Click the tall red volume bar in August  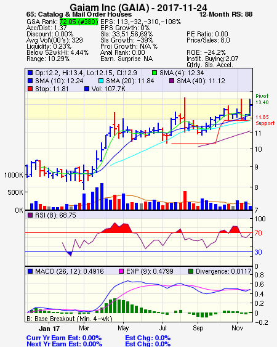point(185,200)
